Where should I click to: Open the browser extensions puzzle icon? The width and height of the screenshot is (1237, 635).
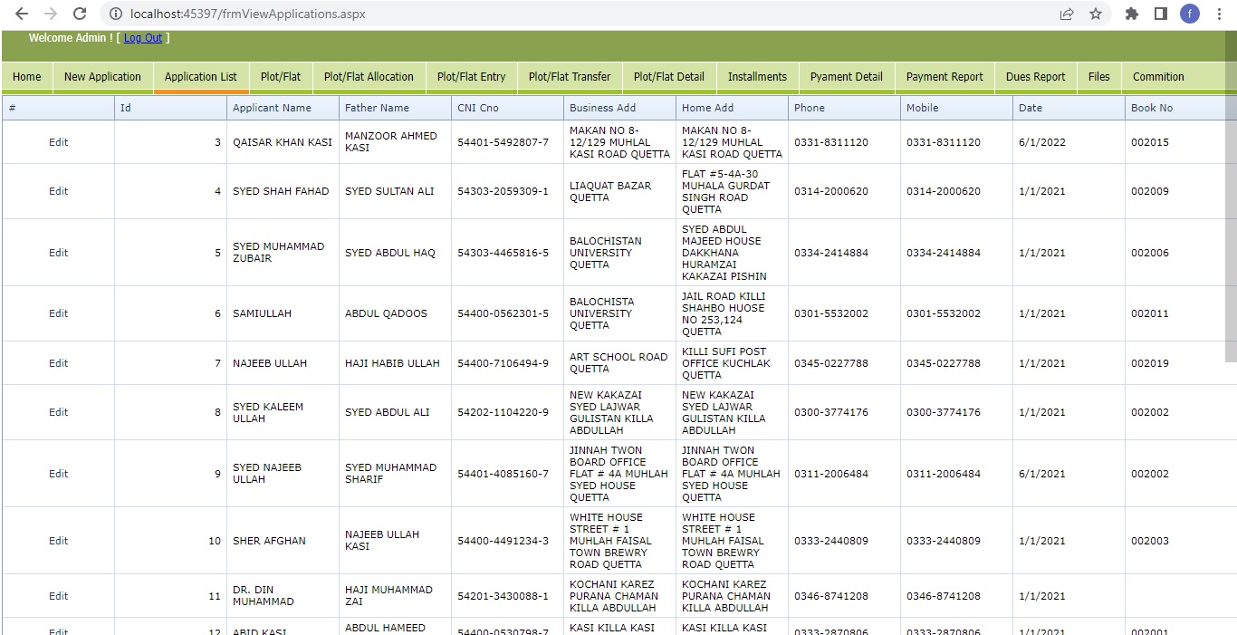coord(1132,14)
